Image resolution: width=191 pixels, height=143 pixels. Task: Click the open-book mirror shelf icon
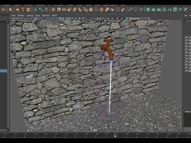(135, 10)
